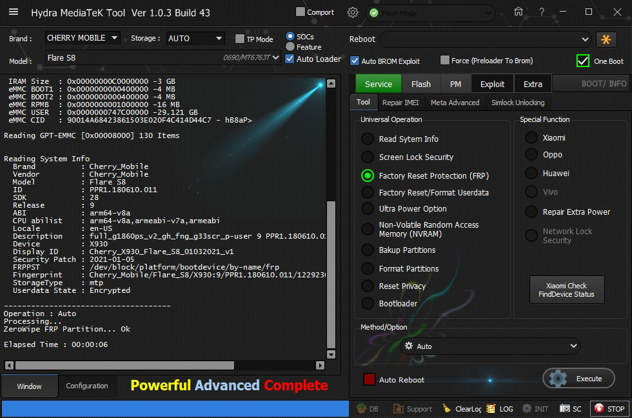The width and height of the screenshot is (632, 418).
Task: Toggle Auto BROM Exploit checkbox
Action: point(354,61)
